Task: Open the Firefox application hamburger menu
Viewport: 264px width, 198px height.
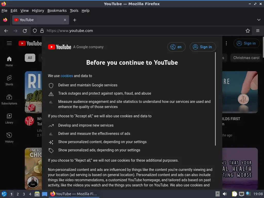Action: pyautogui.click(x=258, y=31)
